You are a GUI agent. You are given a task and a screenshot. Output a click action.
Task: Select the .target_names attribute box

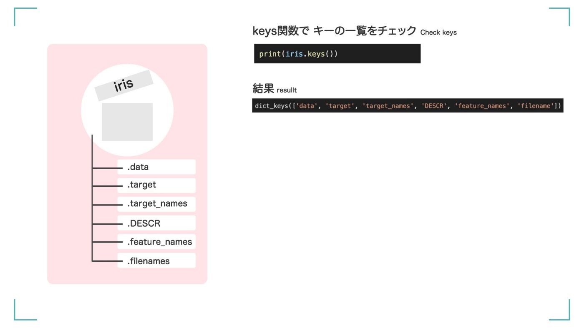click(156, 204)
